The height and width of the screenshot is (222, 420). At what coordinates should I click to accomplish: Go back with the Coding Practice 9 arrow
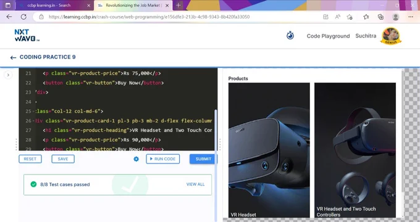[x=13, y=57]
